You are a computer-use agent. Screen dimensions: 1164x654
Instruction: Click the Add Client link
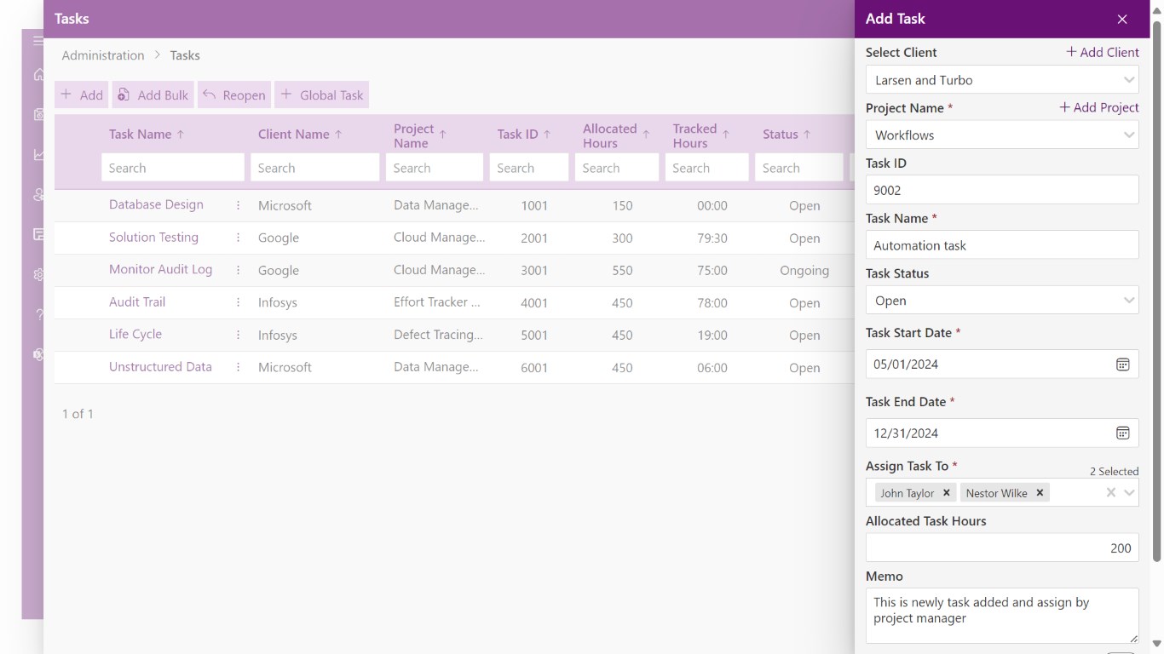pyautogui.click(x=1103, y=52)
